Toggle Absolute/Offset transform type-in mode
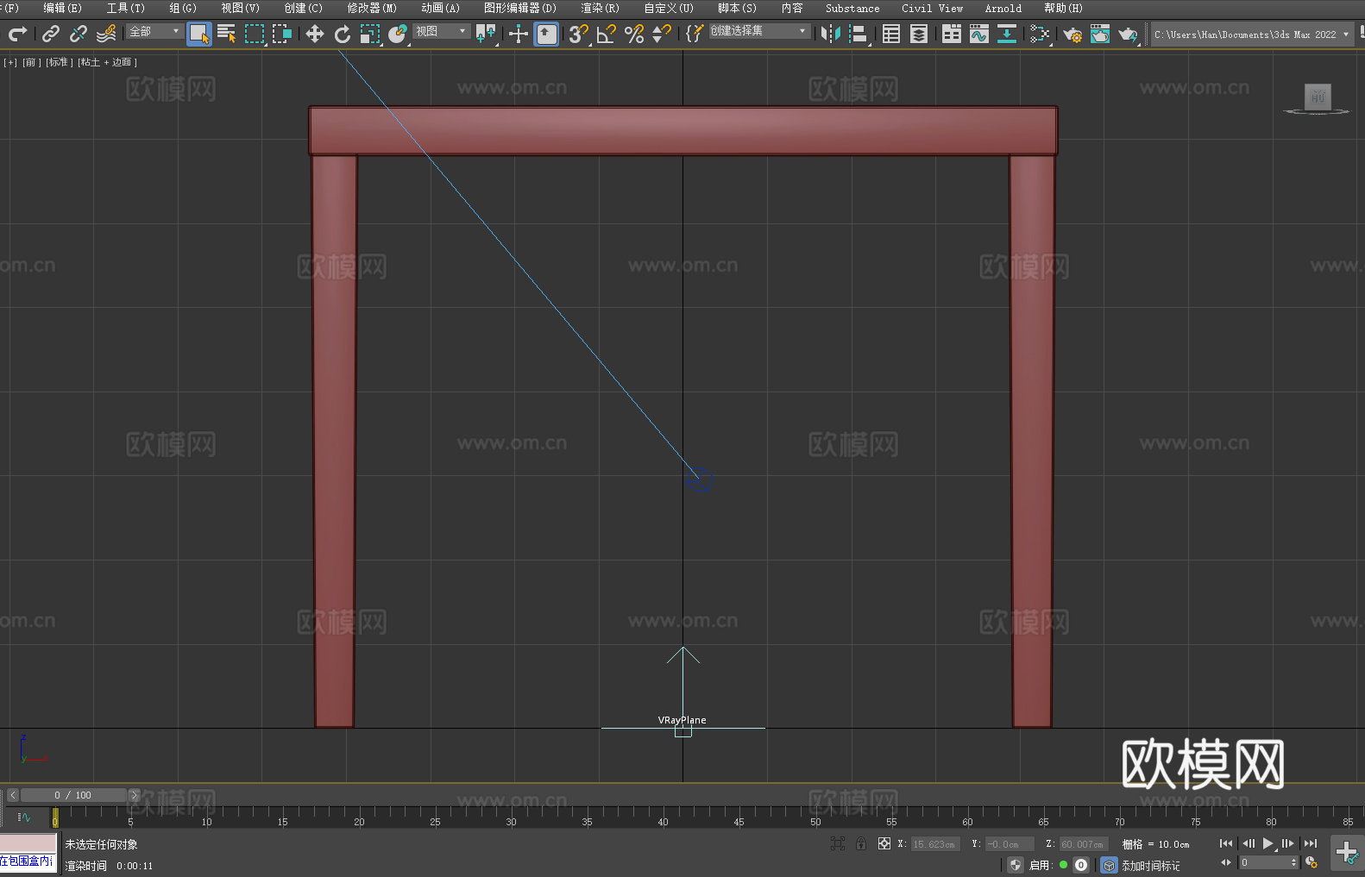The image size is (1365, 877). click(x=884, y=843)
